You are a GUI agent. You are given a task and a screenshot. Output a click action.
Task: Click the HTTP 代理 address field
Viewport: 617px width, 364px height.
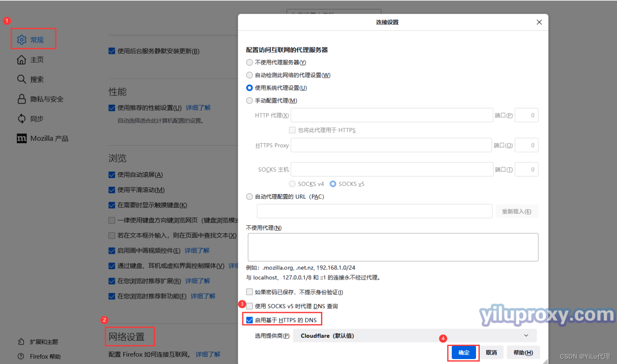click(x=392, y=115)
